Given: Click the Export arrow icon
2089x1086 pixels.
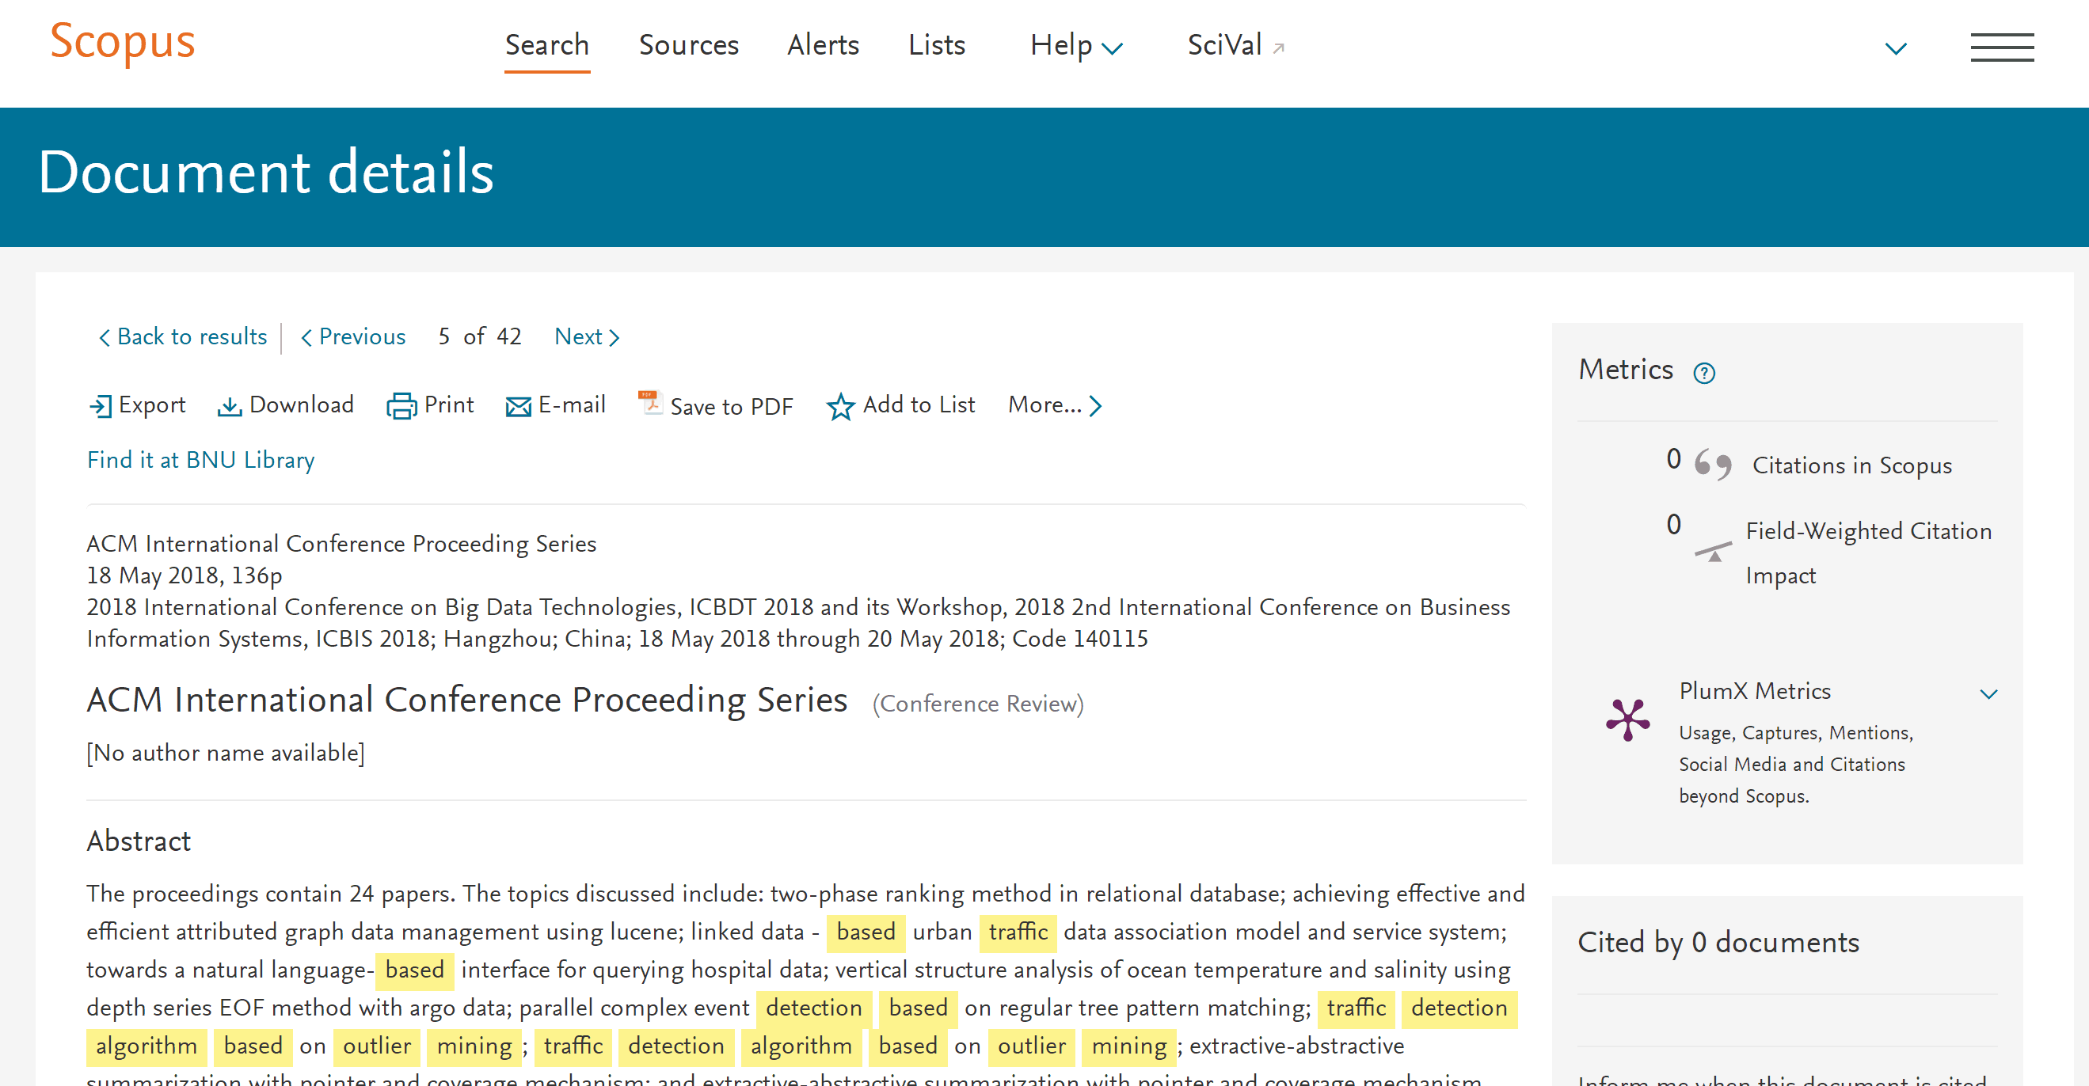Looking at the screenshot, I should point(101,406).
